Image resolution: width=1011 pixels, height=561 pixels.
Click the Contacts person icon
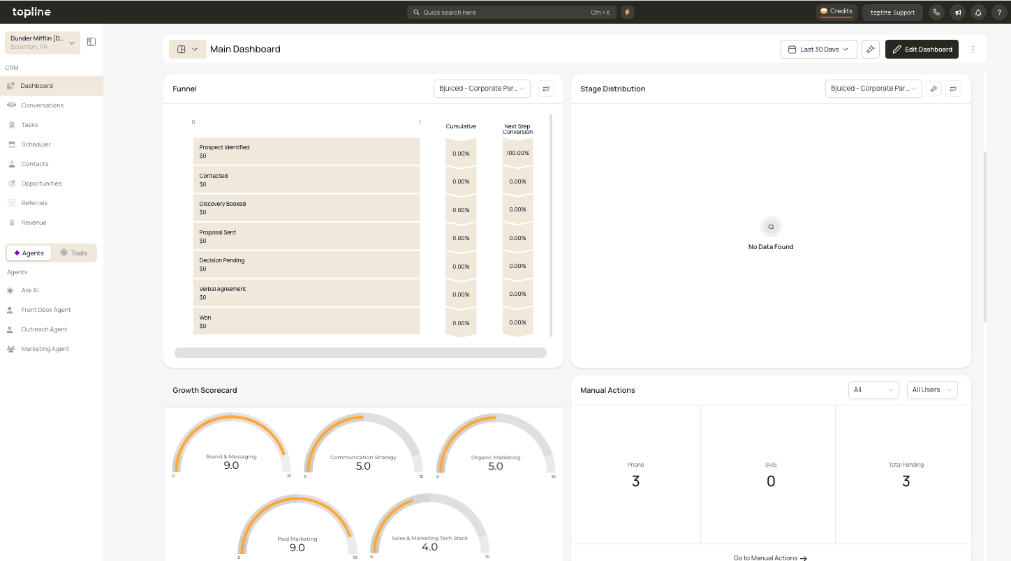(11, 164)
